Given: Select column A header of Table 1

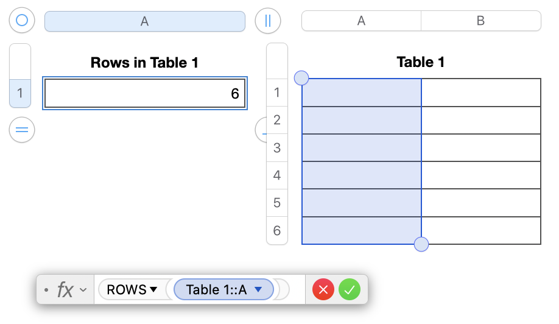Looking at the screenshot, I should tap(361, 21).
